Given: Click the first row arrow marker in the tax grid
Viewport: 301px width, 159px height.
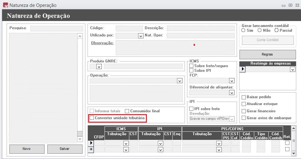Looking at the screenshot, I should pos(91,143).
